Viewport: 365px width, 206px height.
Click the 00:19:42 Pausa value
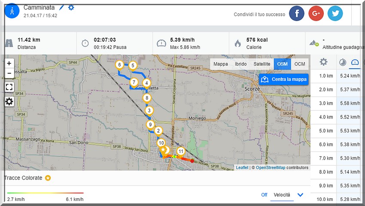click(110, 47)
